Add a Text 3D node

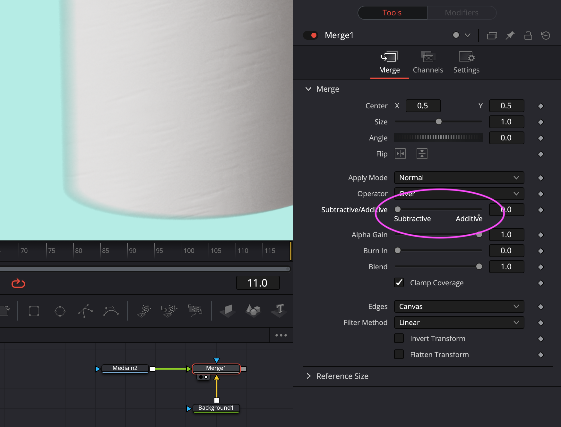[x=279, y=310]
